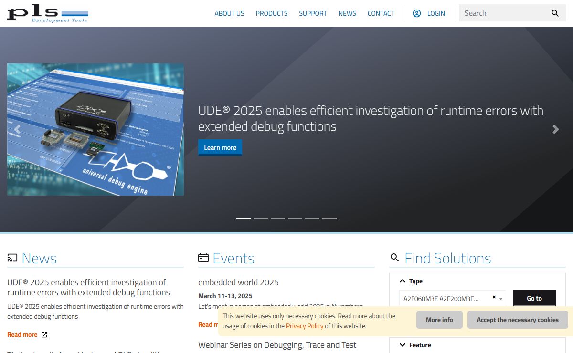Click the Events calendar icon
This screenshot has height=353, width=573.
[x=203, y=258]
